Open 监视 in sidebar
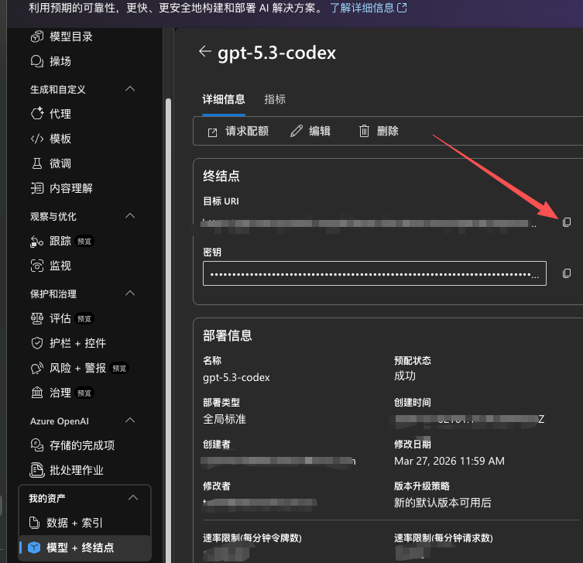The image size is (583, 563). point(60,266)
